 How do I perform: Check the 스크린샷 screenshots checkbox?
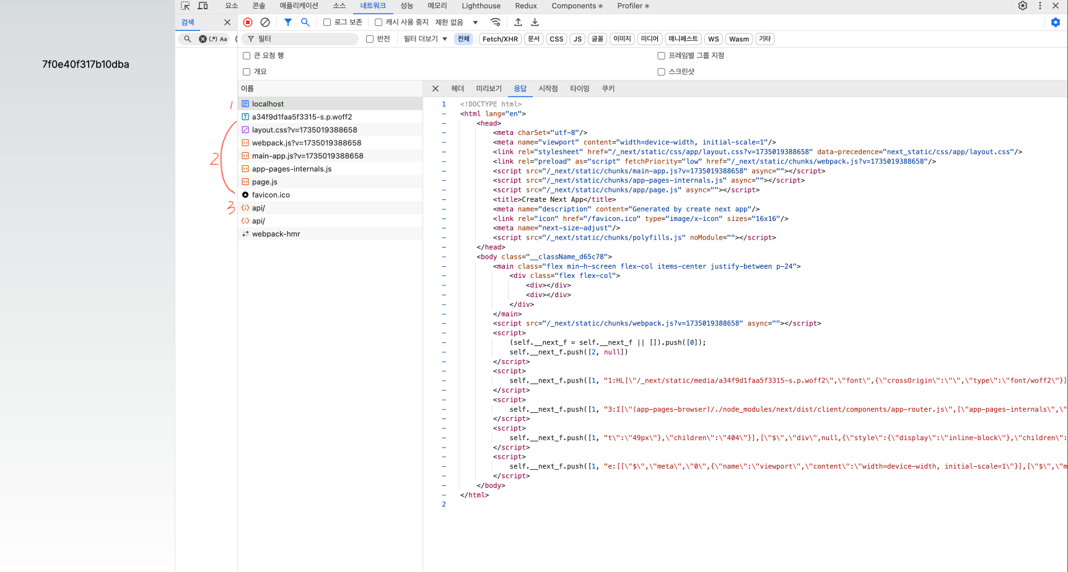click(x=661, y=72)
